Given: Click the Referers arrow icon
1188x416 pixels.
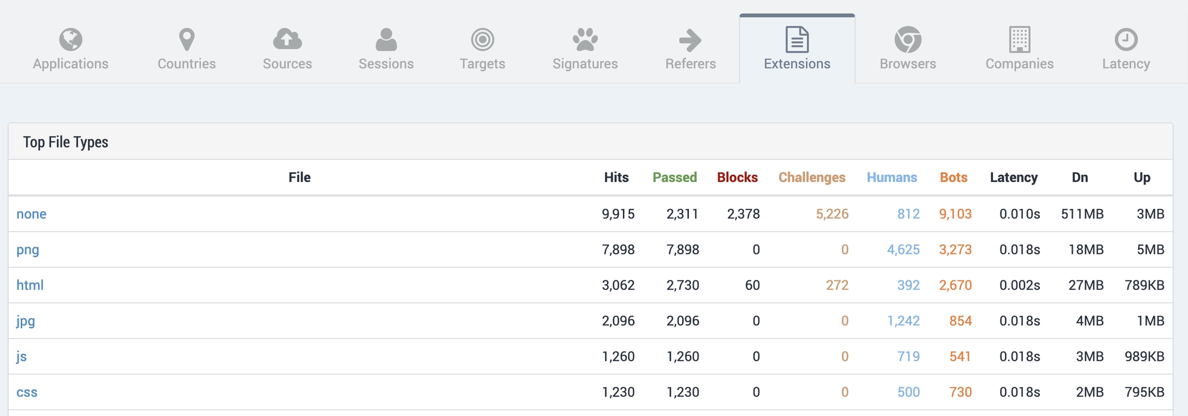Looking at the screenshot, I should click(690, 40).
